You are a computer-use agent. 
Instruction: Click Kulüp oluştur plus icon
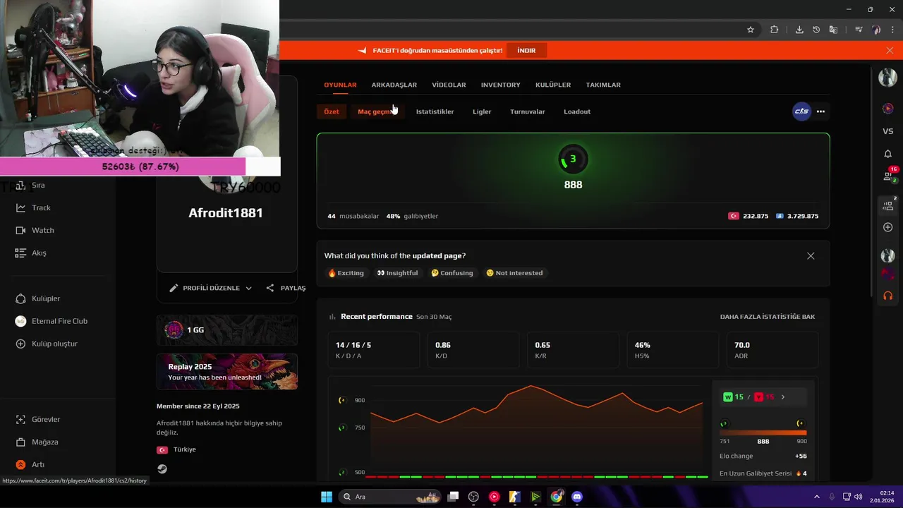point(20,344)
